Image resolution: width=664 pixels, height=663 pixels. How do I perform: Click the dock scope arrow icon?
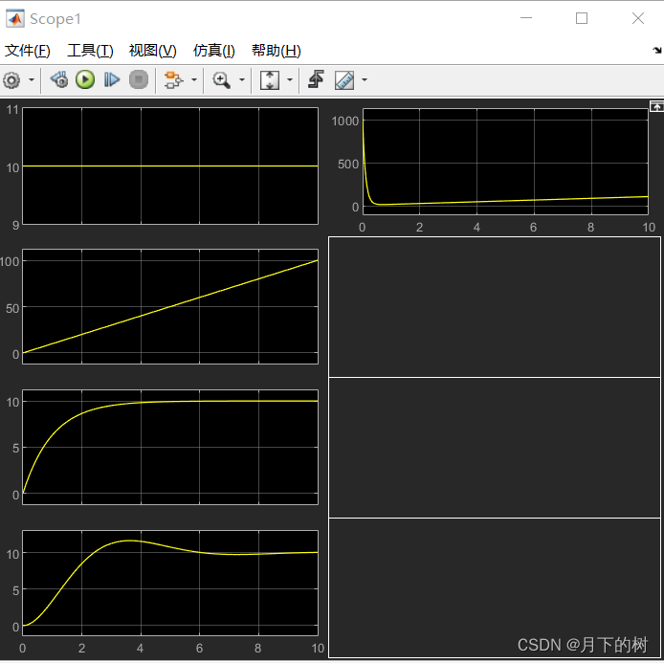pos(657,51)
